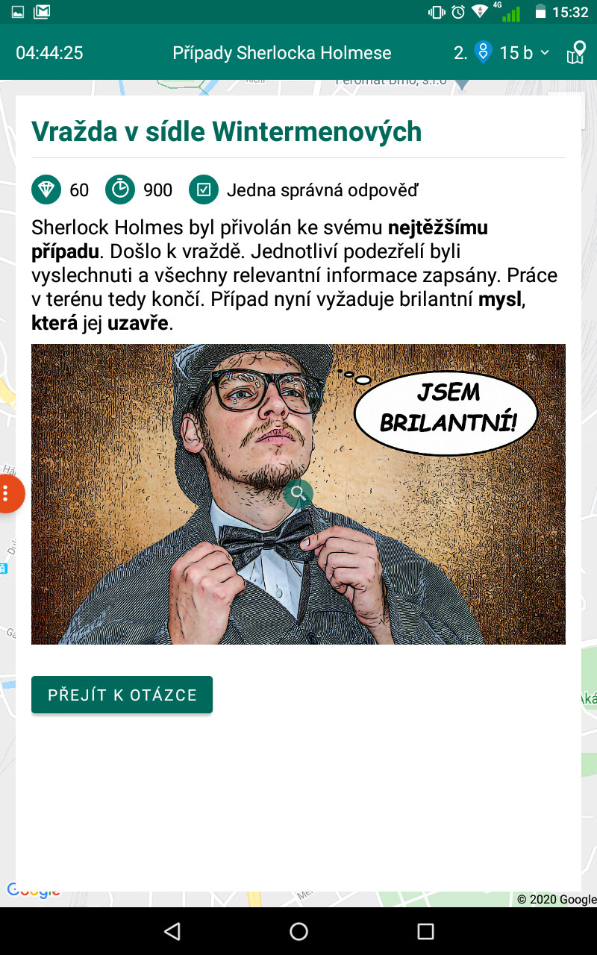Viewport: 597px width, 955px height.
Task: Tap the Případy Sherlocka Holmese title
Action: pos(282,53)
